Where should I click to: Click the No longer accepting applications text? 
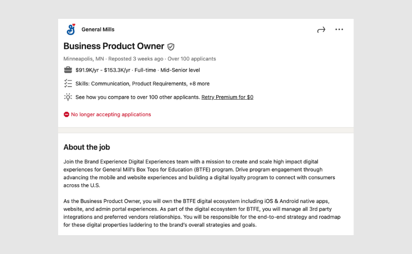click(111, 114)
